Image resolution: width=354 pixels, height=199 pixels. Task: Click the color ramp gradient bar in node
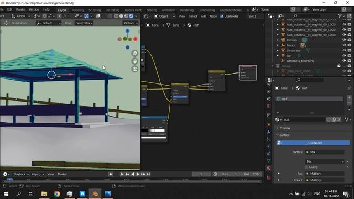(154, 130)
